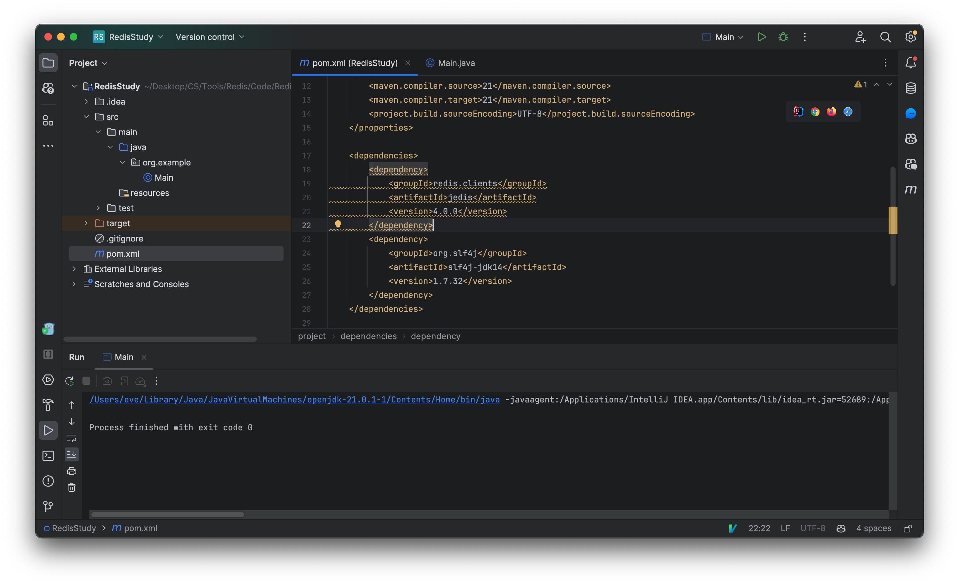
Task: Open run toolbar more options menu
Action: click(805, 37)
